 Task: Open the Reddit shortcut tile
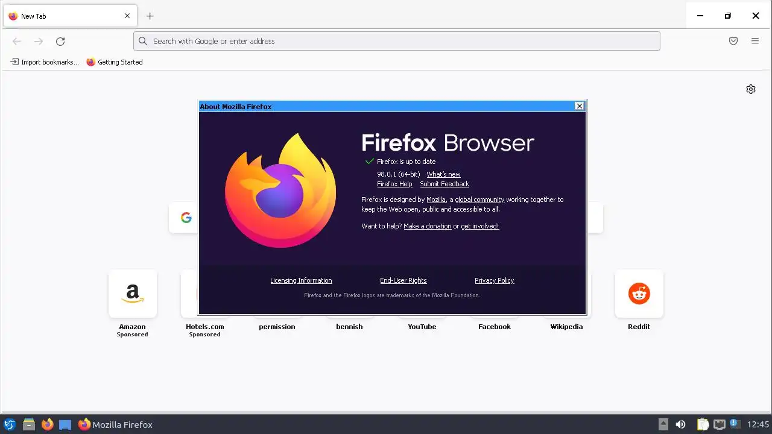(639, 294)
